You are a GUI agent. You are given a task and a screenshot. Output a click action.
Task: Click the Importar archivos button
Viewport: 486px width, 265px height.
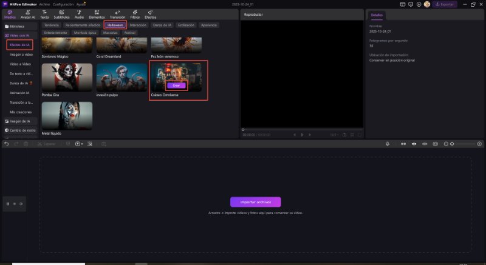pyautogui.click(x=255, y=202)
